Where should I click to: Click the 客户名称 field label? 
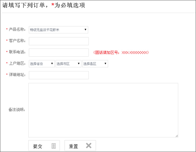[x=17, y=41]
